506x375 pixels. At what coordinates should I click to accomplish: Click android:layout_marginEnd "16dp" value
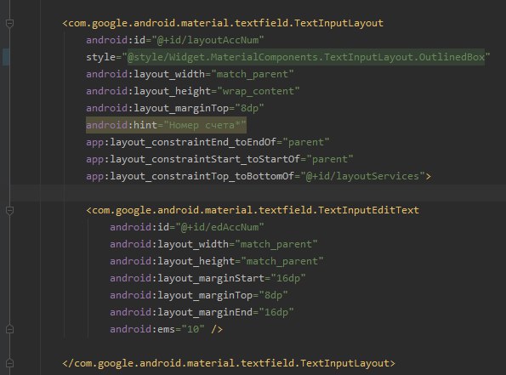[276, 312]
